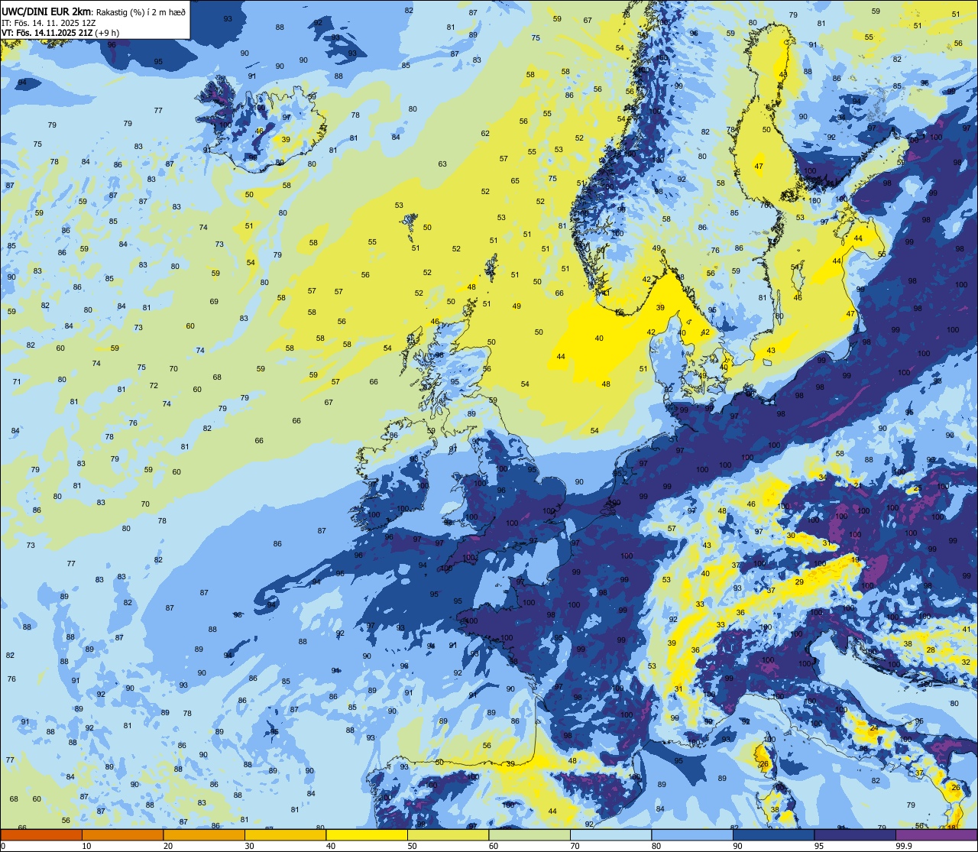The width and height of the screenshot is (978, 852).
Task: Click the '40' legend scale label
Action: click(331, 846)
